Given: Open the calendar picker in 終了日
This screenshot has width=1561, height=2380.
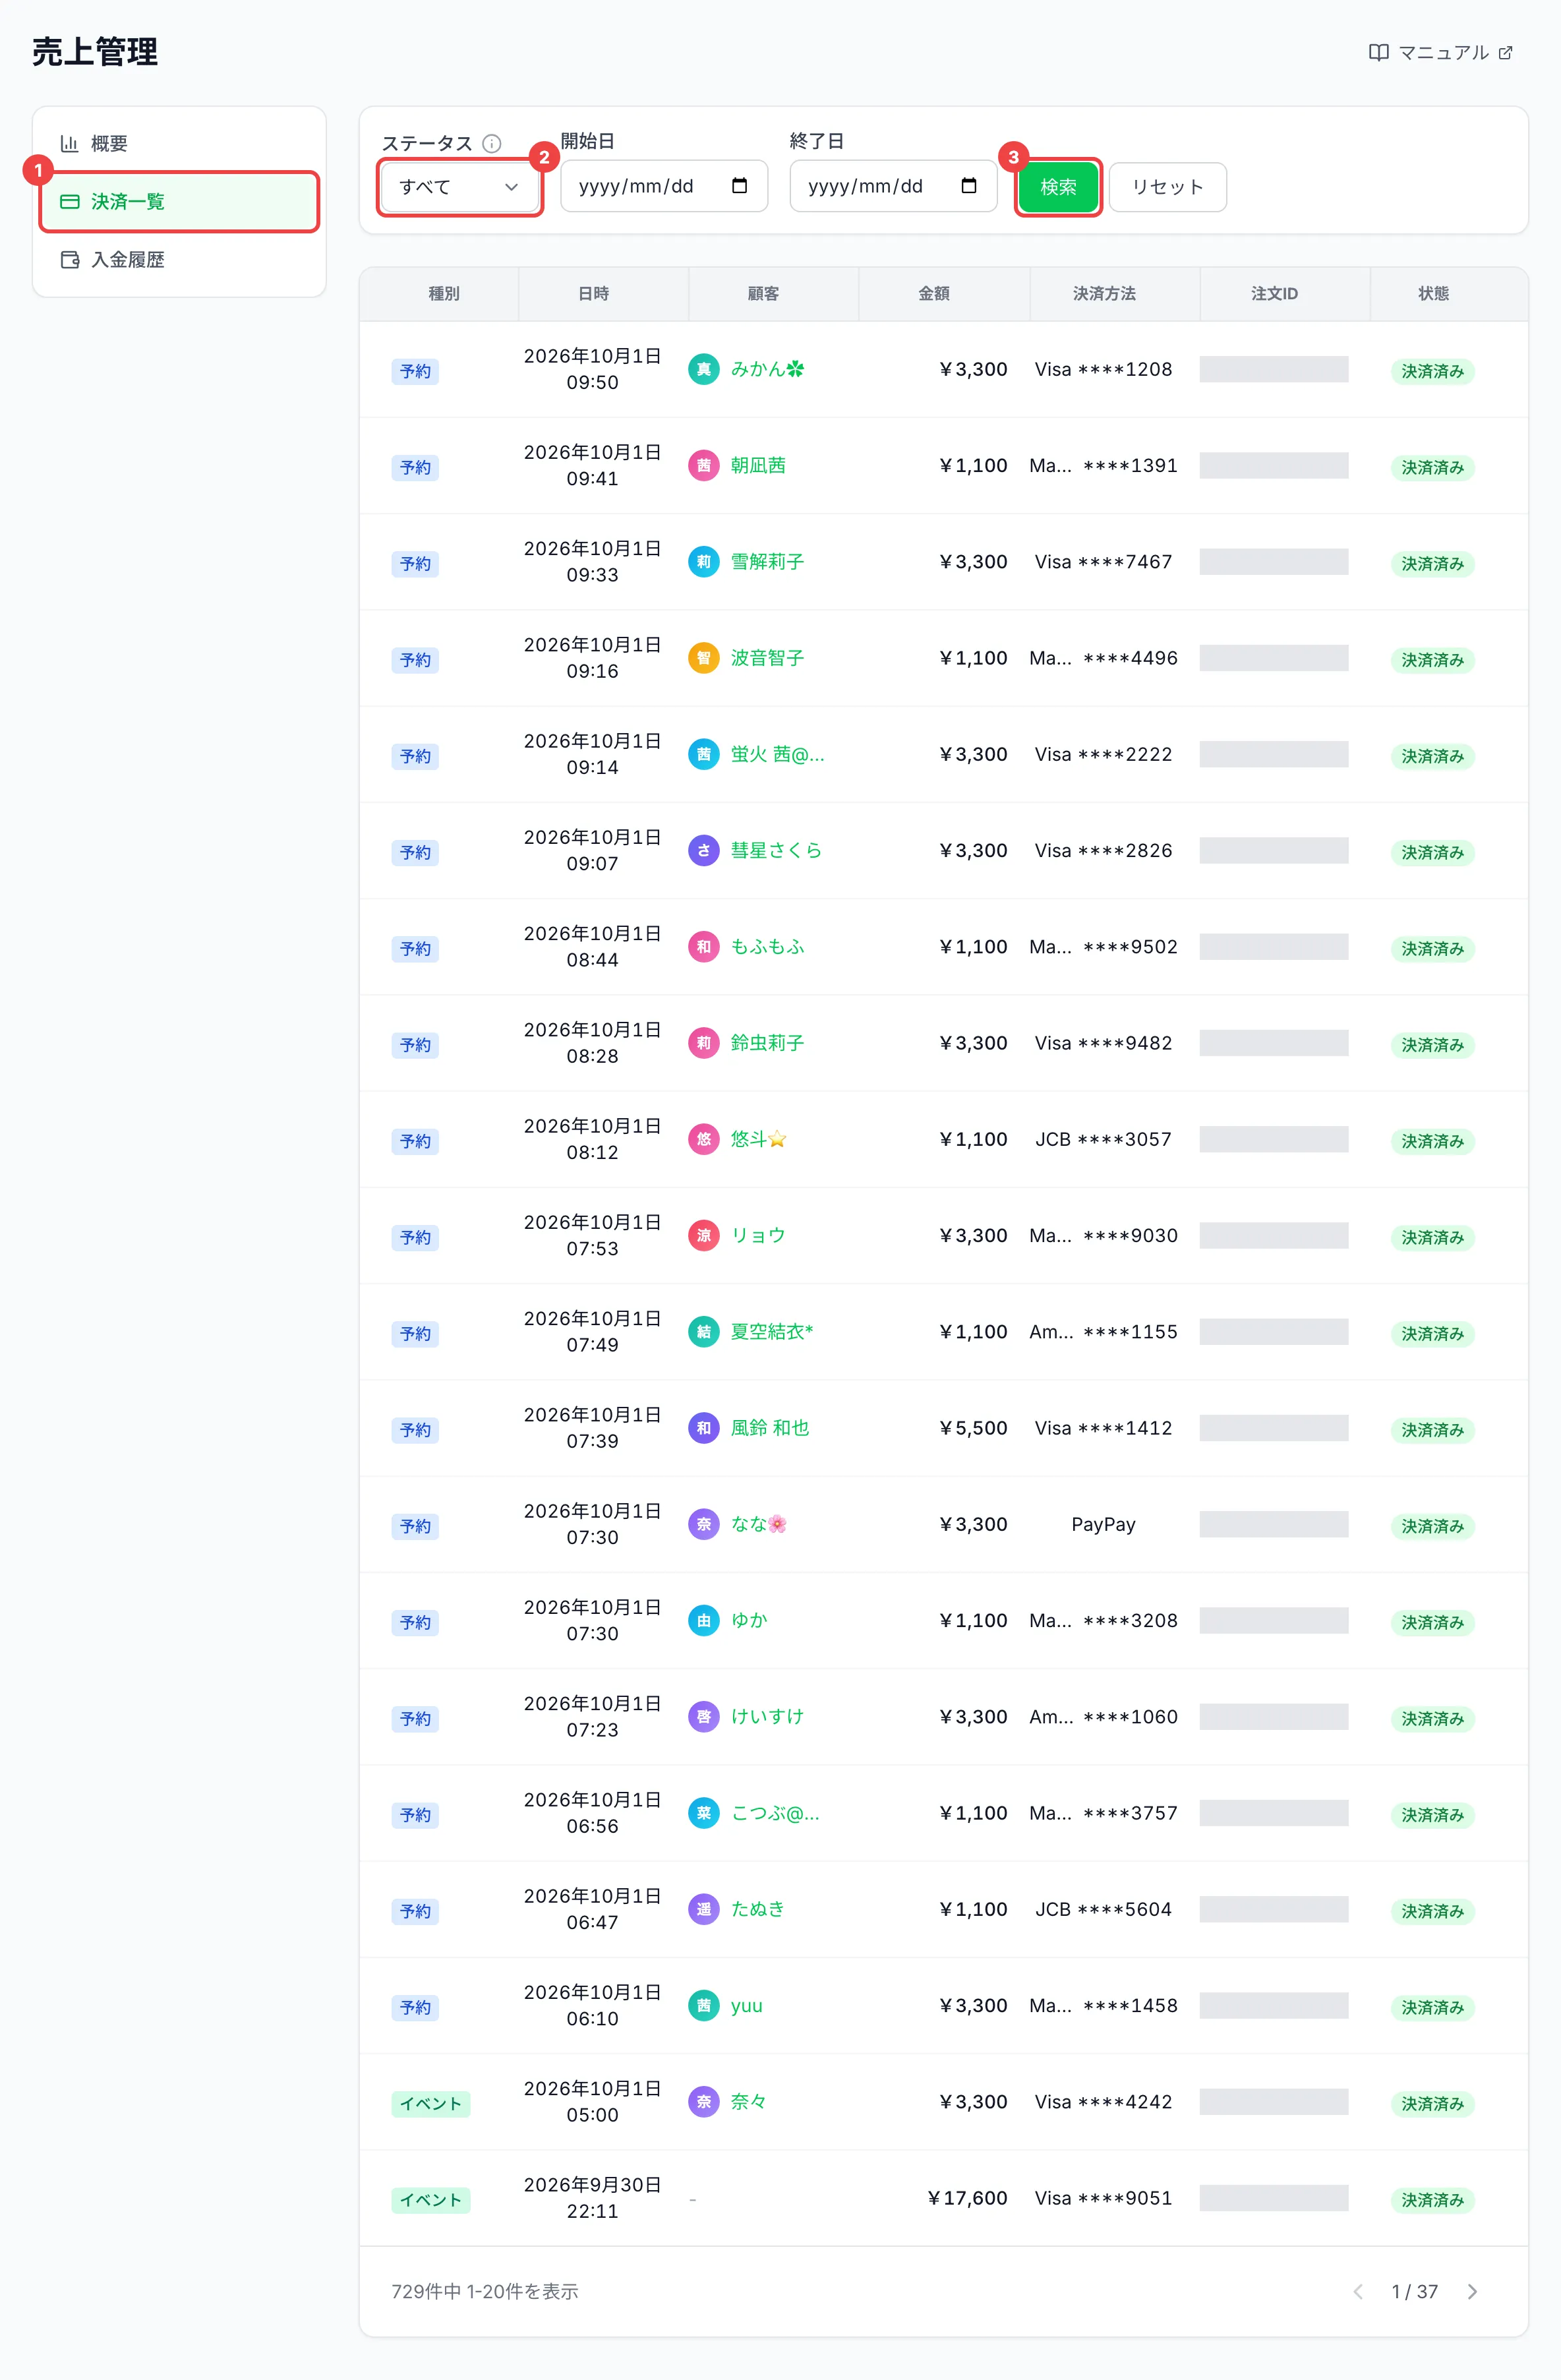Looking at the screenshot, I should coord(969,186).
